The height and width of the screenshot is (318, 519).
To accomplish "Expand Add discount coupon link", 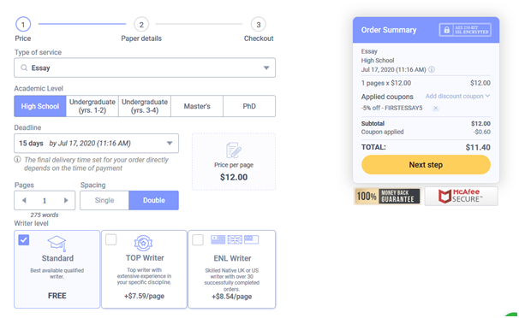I will 457,96.
